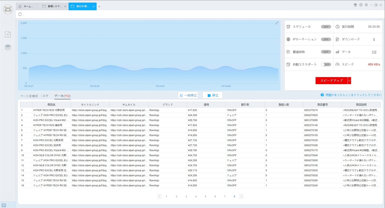Click the alarm clock icon beside スケジュール
385x208 pixels.
(288, 27)
